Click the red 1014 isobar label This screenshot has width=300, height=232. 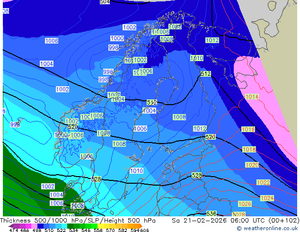pos(252,97)
